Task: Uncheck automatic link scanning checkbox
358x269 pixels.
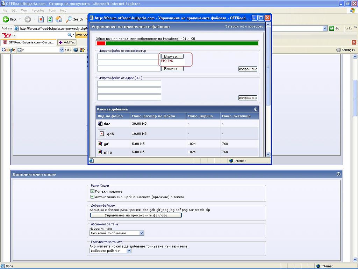Action: (93, 197)
